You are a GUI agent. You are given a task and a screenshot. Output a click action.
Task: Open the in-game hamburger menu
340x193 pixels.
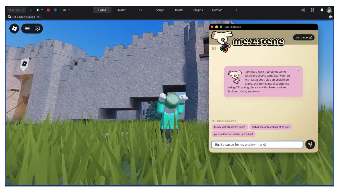point(27,28)
